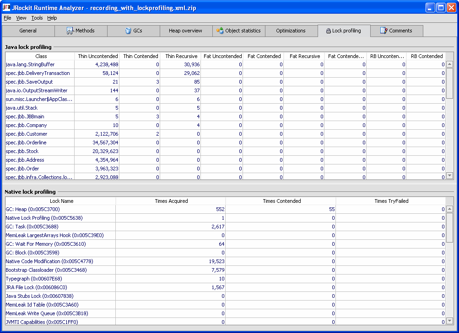Click the Methods tab icon

click(70, 31)
